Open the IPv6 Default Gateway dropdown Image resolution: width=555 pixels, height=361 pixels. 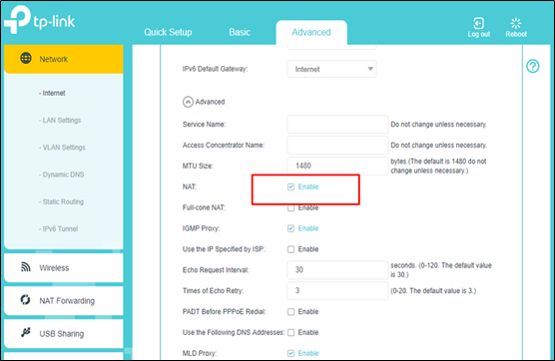coord(331,69)
